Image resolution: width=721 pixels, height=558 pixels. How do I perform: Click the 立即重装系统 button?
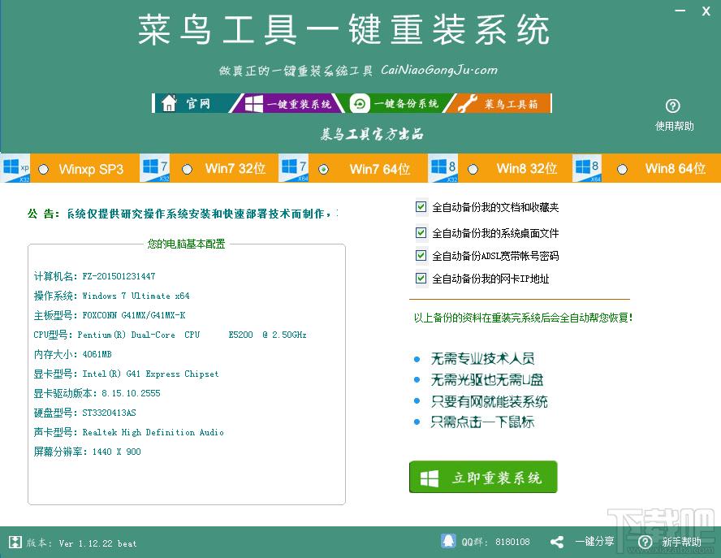tap(483, 477)
